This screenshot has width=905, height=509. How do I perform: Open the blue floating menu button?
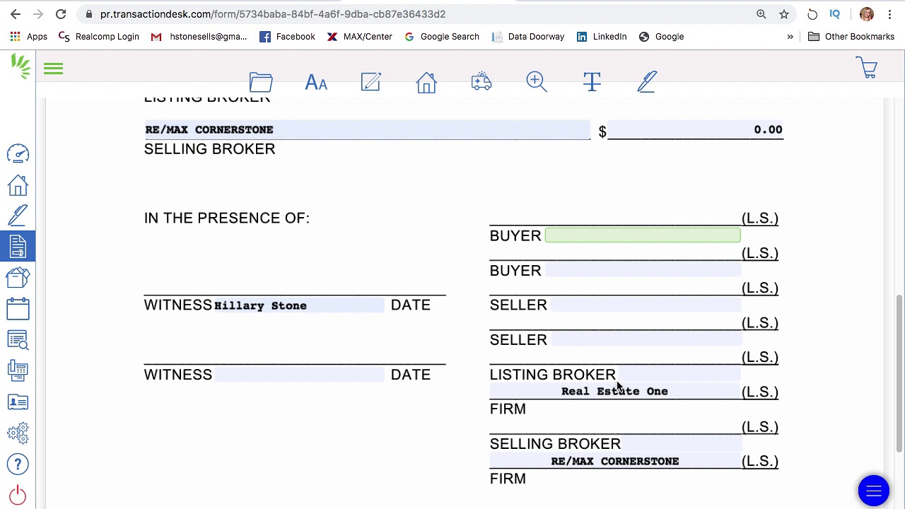tap(874, 491)
